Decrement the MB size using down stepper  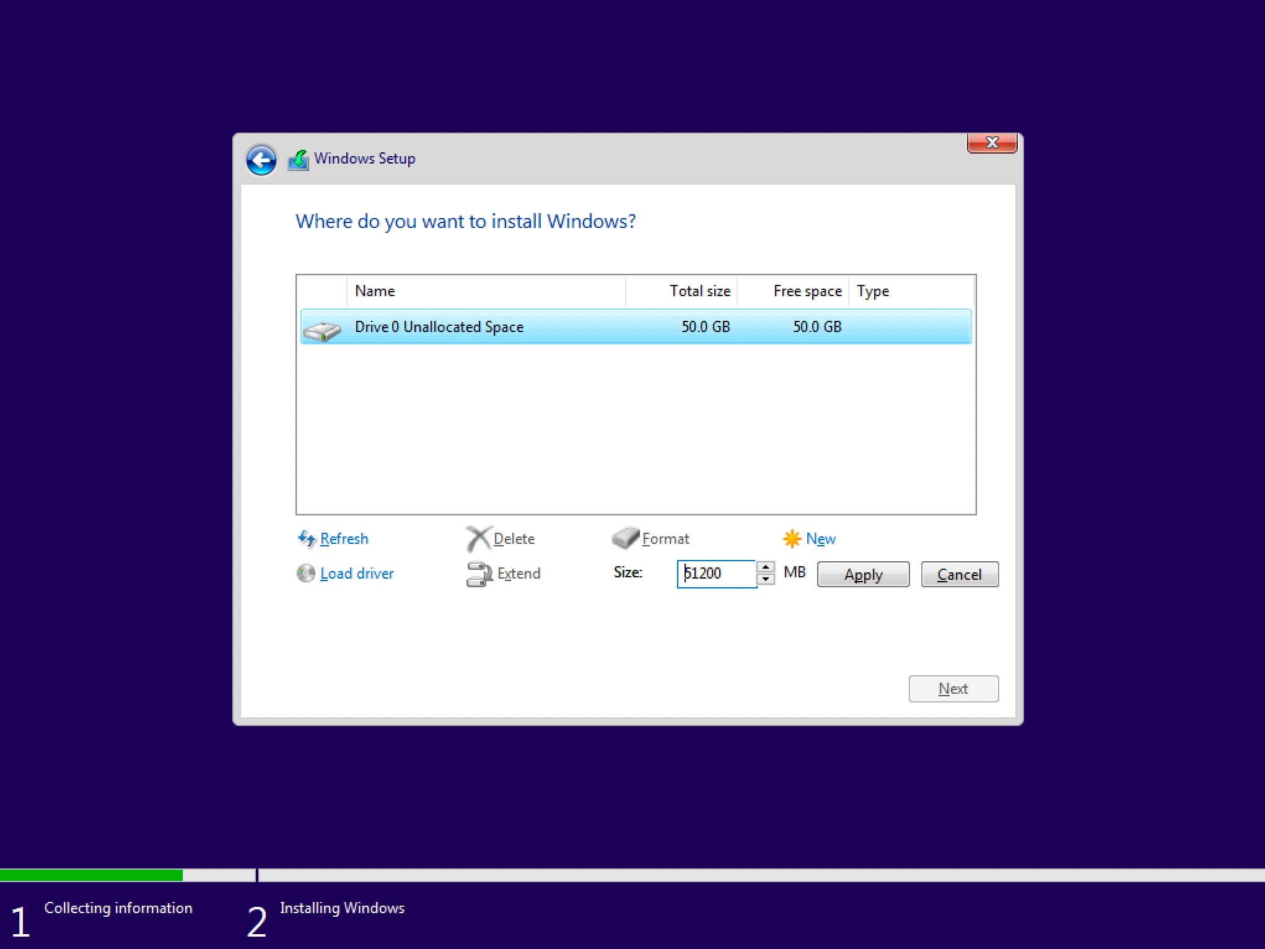[x=766, y=579]
